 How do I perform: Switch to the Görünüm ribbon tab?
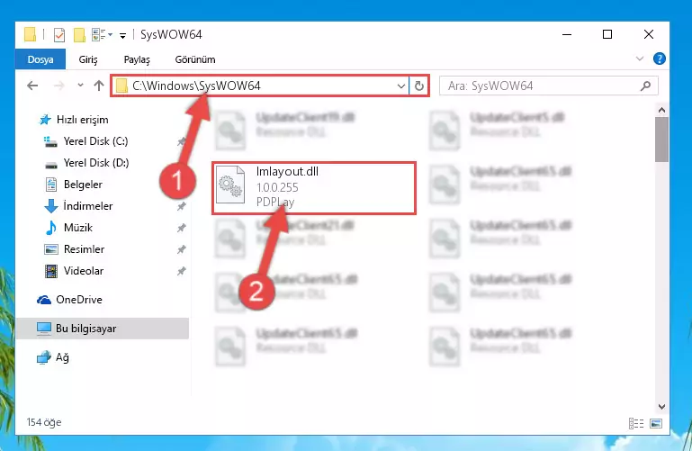(195, 59)
